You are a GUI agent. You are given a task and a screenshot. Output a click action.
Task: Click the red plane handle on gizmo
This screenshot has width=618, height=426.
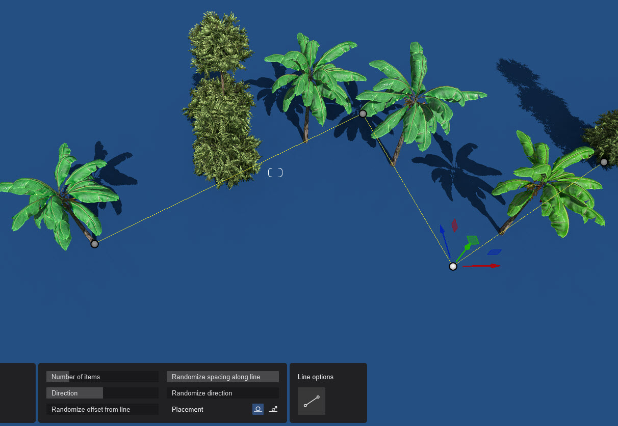(x=454, y=225)
